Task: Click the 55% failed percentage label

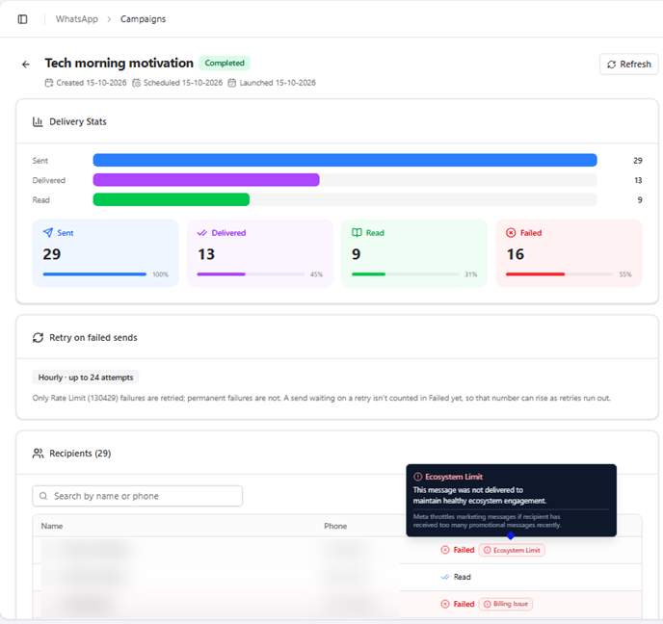Action: [x=625, y=274]
